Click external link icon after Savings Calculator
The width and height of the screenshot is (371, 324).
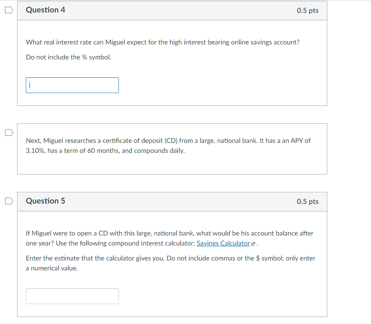[x=254, y=244]
